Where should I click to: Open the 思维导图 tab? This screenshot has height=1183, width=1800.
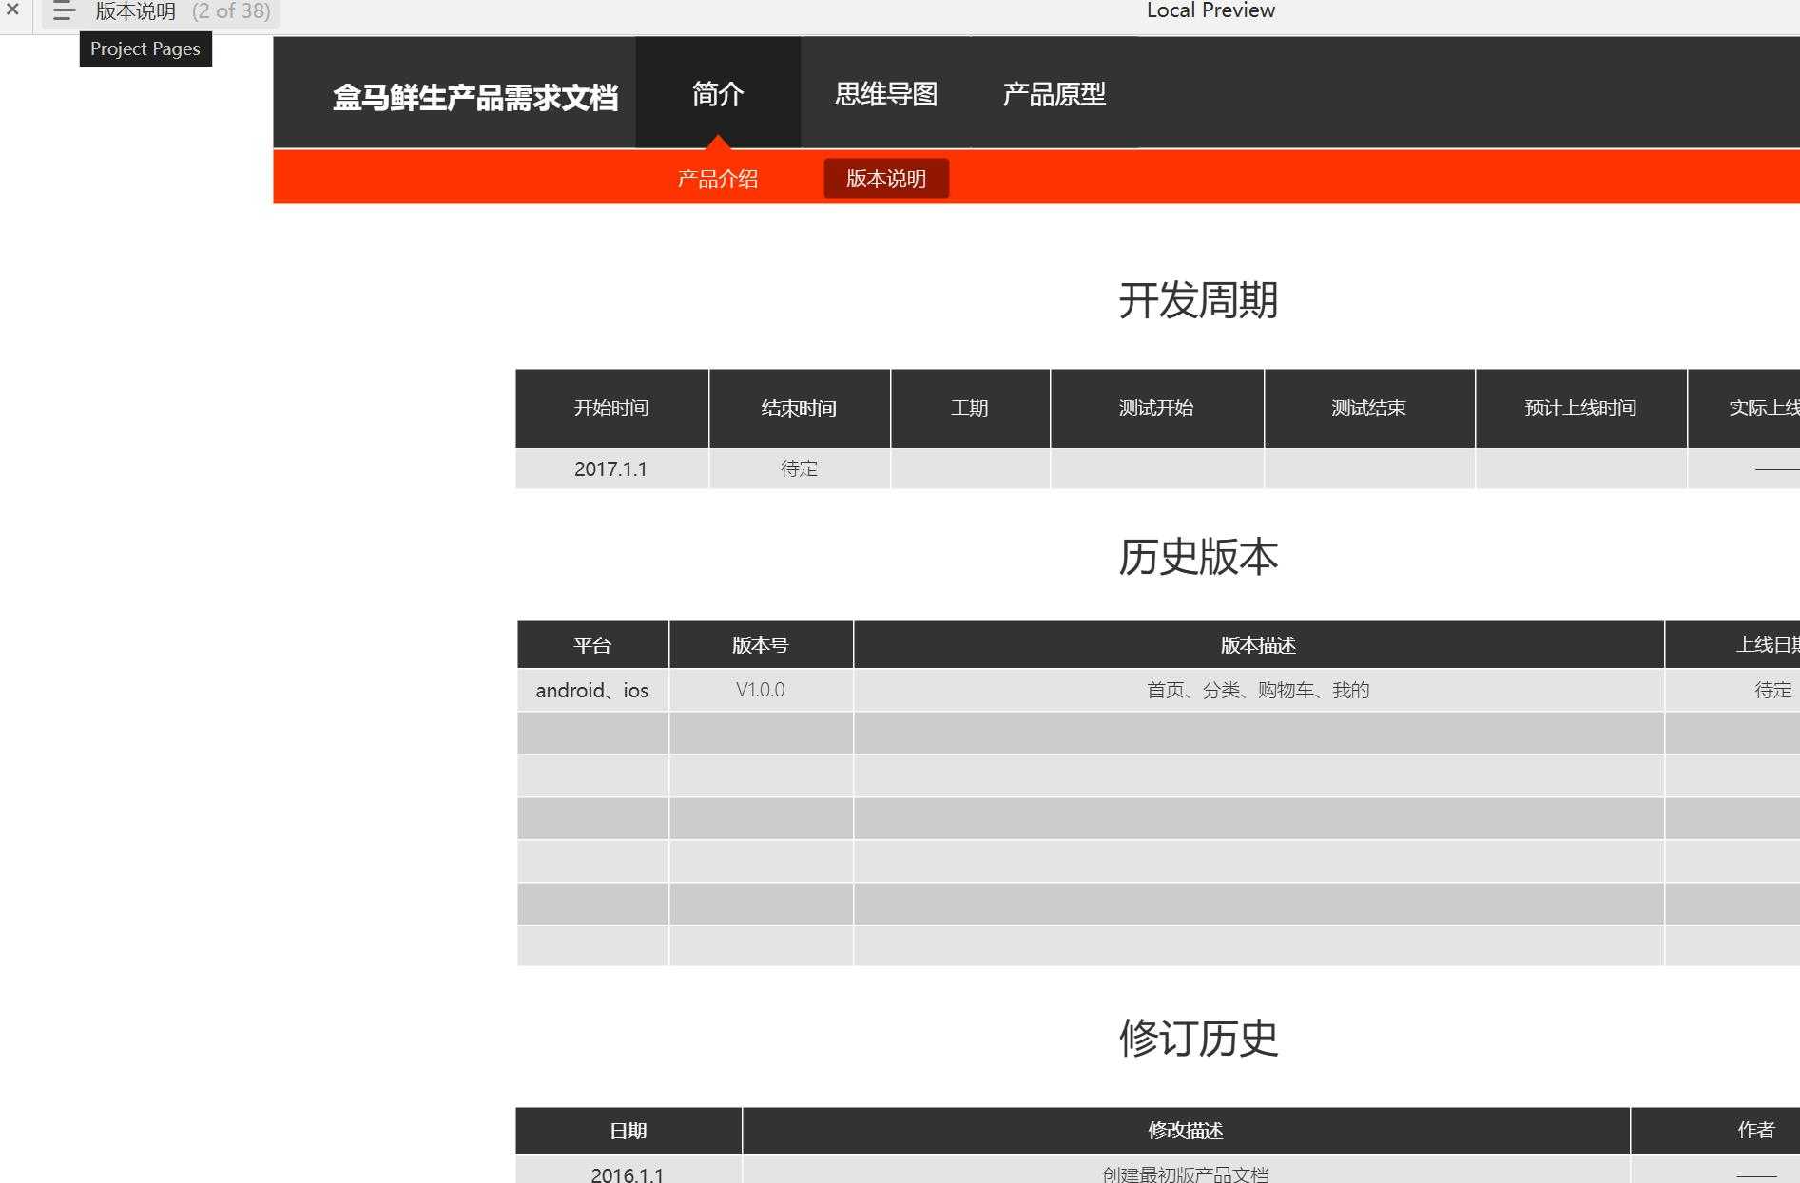(x=885, y=94)
